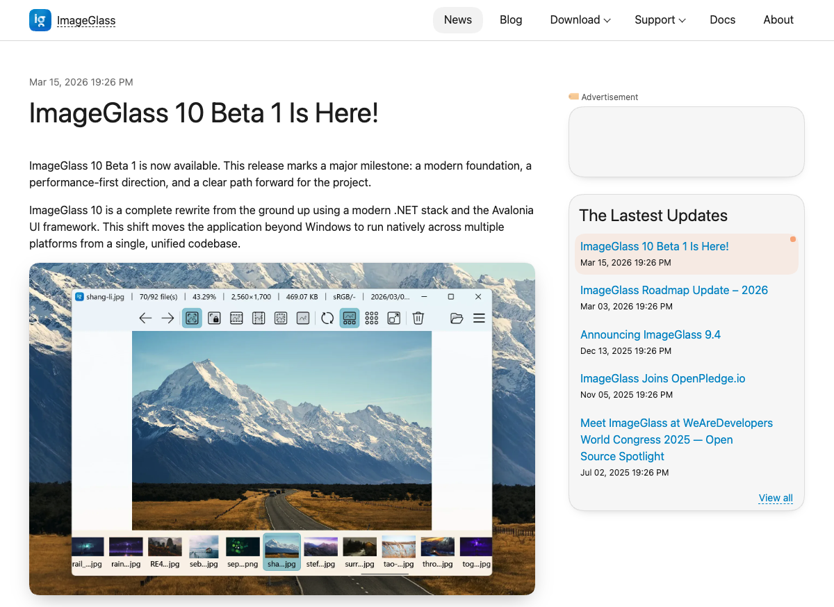The height and width of the screenshot is (607, 834).
Task: Select the tao-...jpg thumbnail in the filmstrip
Action: click(398, 551)
